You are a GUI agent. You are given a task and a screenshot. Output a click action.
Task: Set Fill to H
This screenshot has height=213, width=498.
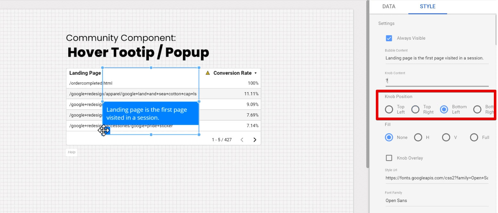[x=418, y=137]
